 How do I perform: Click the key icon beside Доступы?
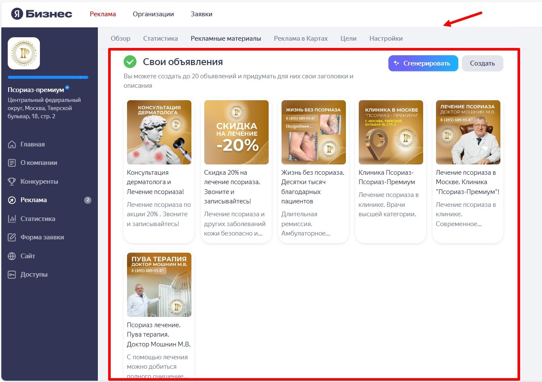tap(12, 275)
